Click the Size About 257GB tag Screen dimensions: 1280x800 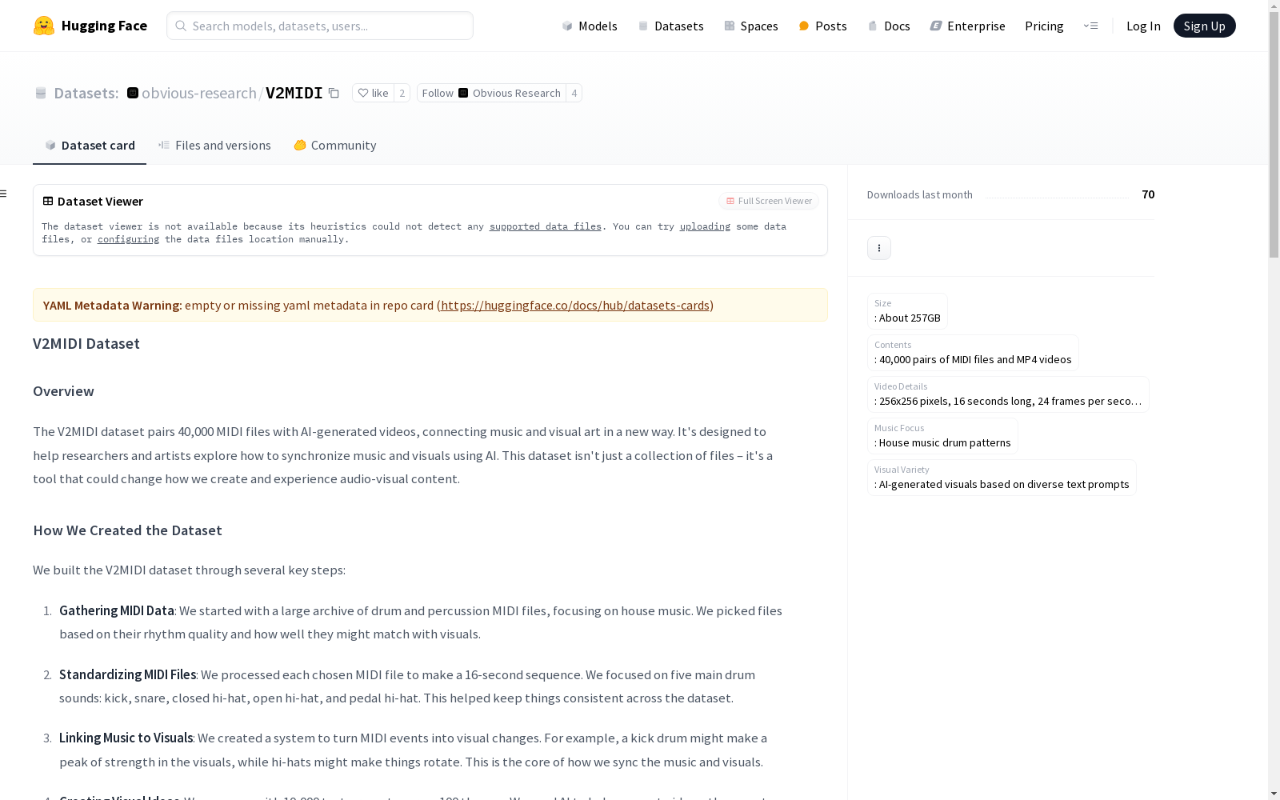point(907,311)
